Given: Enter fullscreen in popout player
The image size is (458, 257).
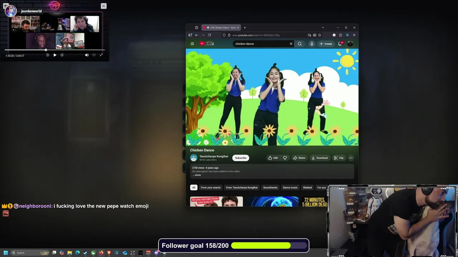Looking at the screenshot, I should click(x=101, y=55).
